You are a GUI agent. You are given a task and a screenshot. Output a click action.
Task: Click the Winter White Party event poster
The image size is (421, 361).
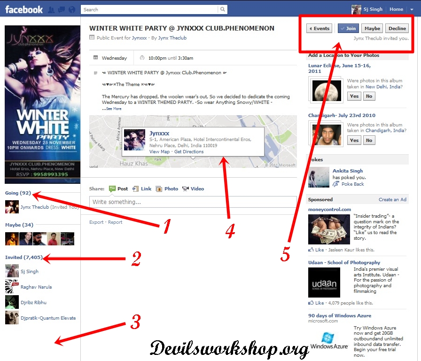[42, 104]
